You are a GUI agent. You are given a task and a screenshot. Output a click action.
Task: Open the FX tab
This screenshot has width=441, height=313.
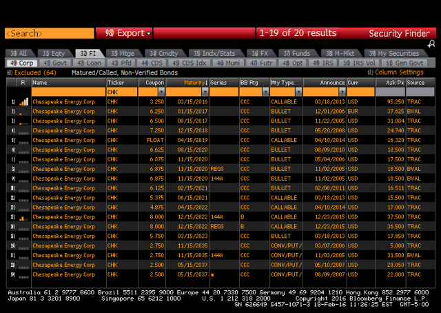260,53
